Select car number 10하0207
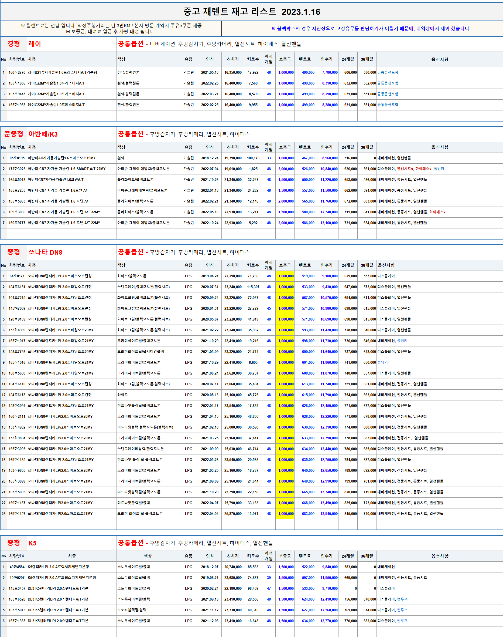Image resolution: width=503 pixels, height=637 pixels. coord(17,578)
